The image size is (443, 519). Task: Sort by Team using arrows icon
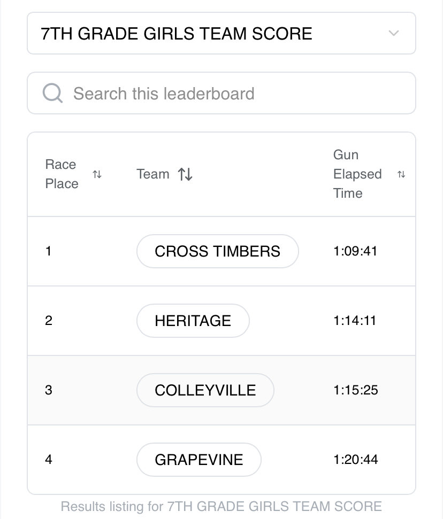click(x=185, y=174)
